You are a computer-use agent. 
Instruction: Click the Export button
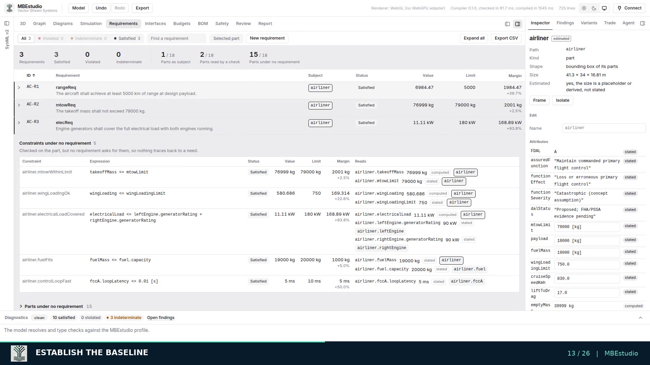point(142,8)
